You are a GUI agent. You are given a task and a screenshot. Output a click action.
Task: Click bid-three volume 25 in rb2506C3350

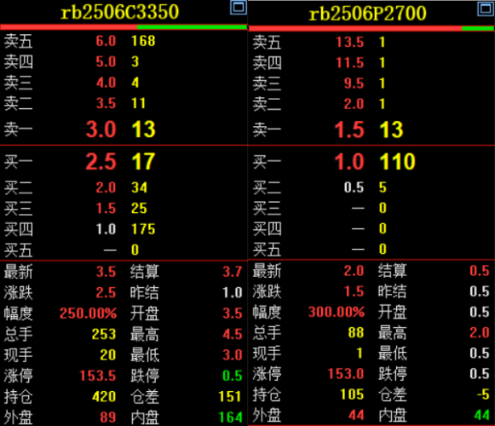139,209
